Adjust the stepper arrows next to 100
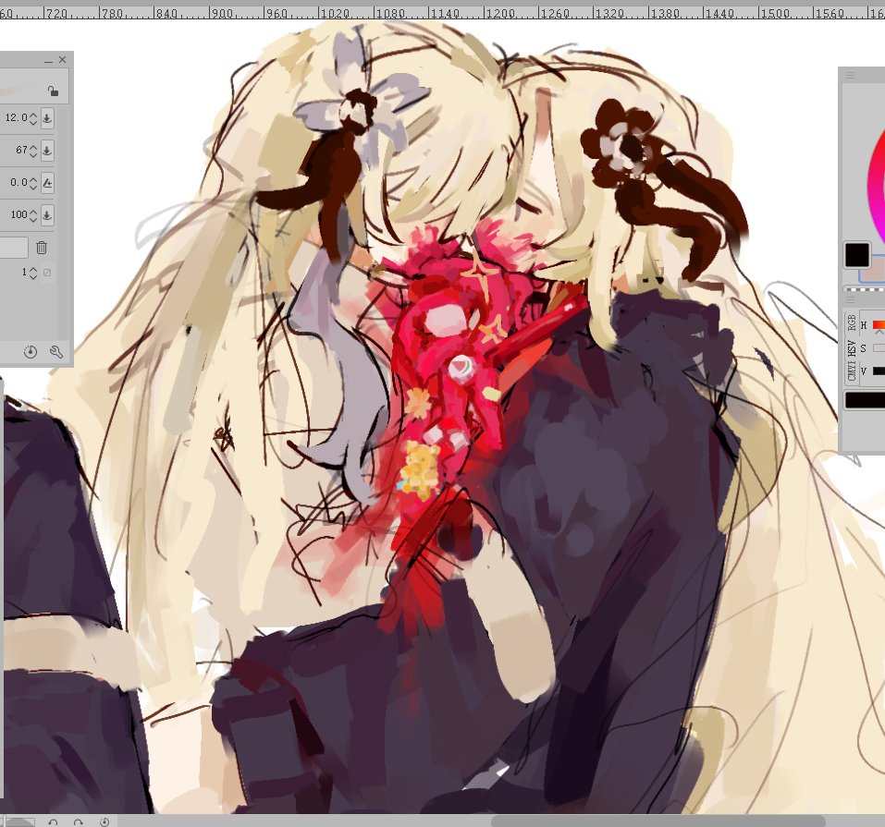The width and height of the screenshot is (885, 827). coord(33,215)
